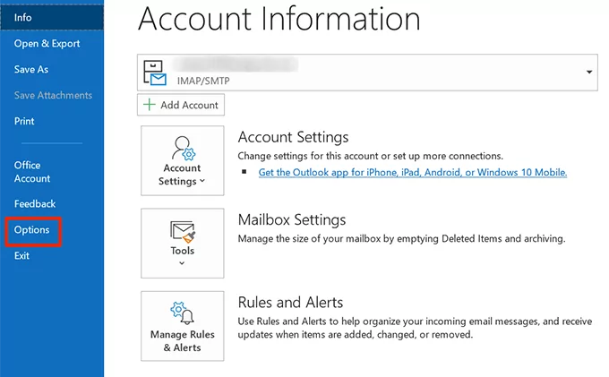Open the Open & Export page
609x377 pixels.
tap(47, 44)
